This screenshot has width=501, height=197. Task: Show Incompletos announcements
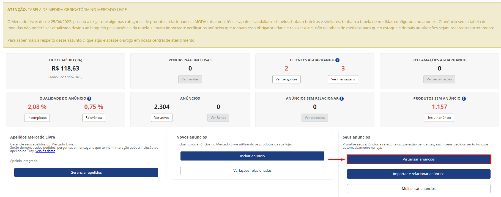(x=37, y=118)
